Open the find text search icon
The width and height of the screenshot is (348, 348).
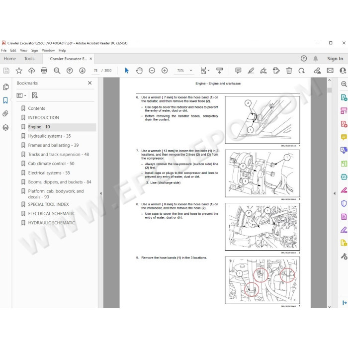point(57,71)
